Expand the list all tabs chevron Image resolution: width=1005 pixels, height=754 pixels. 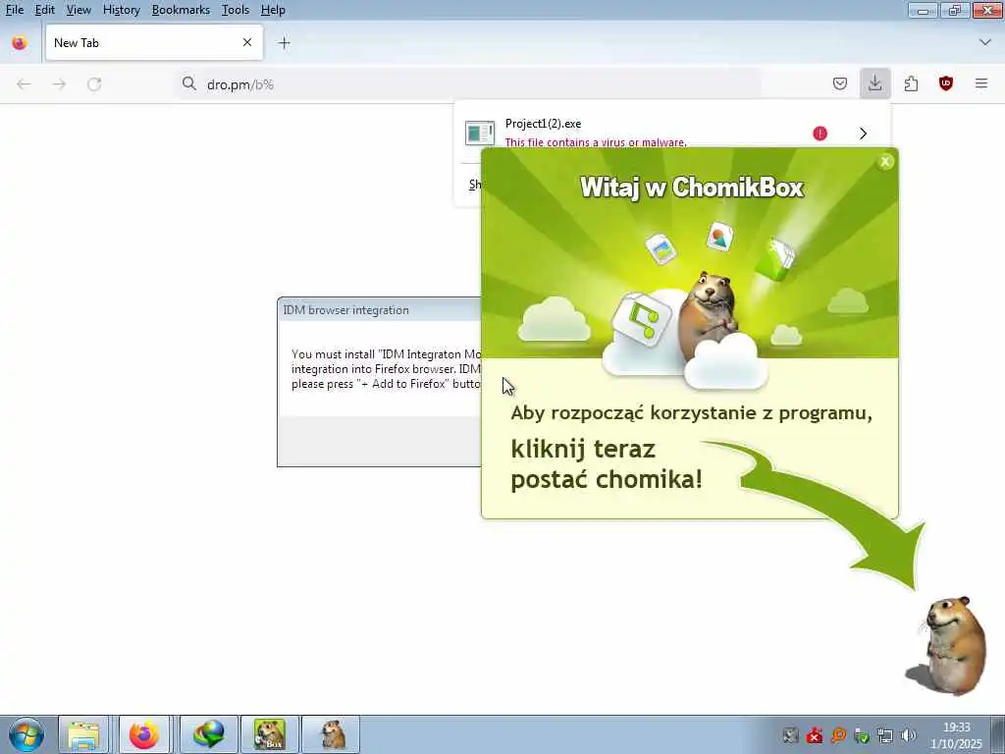click(985, 42)
